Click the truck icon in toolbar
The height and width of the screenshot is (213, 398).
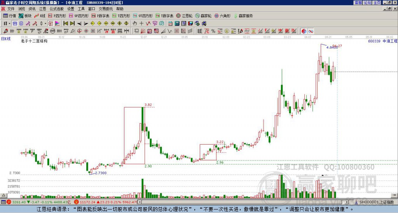[x=204, y=24]
